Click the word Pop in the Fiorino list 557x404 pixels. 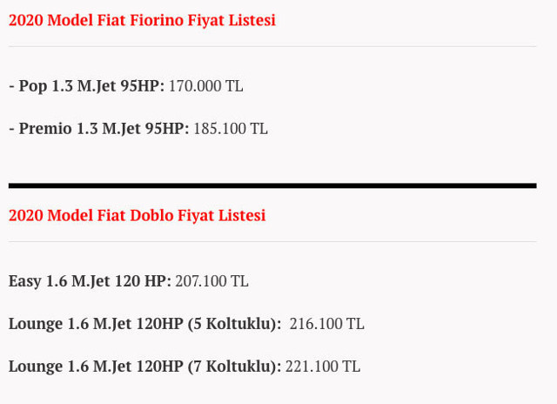tap(32, 86)
